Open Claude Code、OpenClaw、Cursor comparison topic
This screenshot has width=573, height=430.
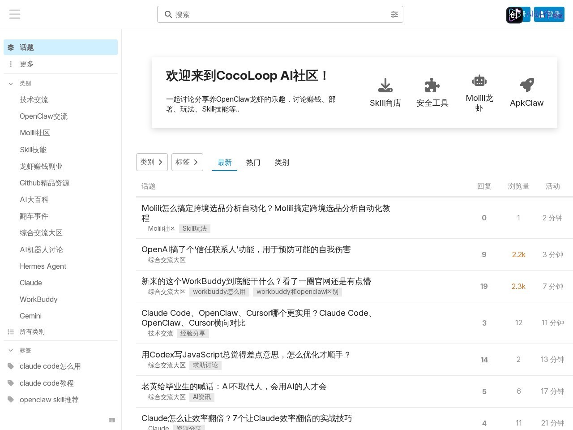(258, 318)
